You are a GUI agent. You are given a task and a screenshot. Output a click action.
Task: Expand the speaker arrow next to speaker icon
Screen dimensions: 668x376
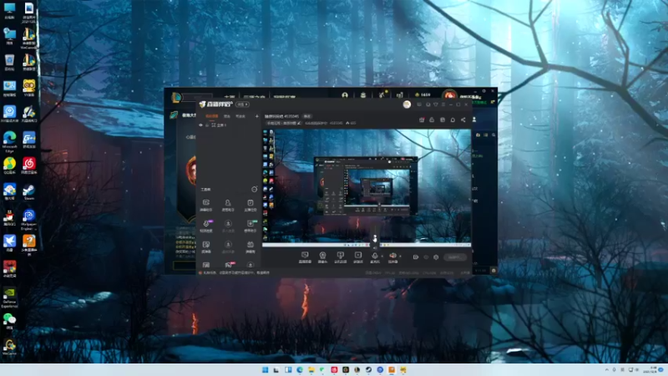tap(400, 256)
